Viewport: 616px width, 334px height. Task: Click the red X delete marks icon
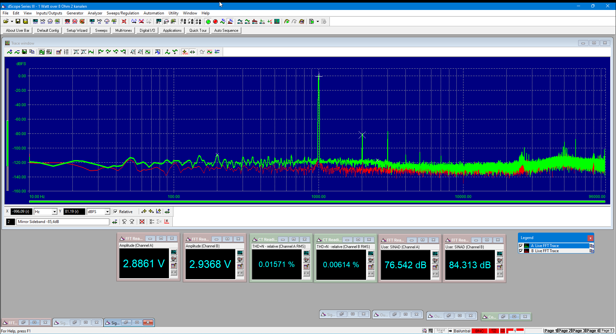pyautogui.click(x=142, y=222)
